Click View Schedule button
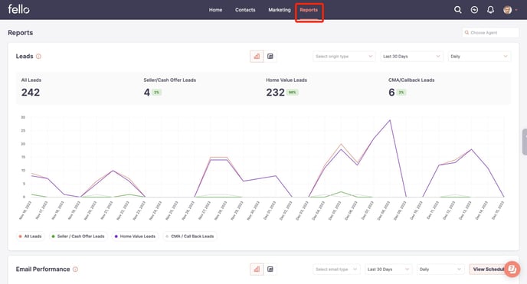Viewport: 527px width, 284px height. pos(488,269)
